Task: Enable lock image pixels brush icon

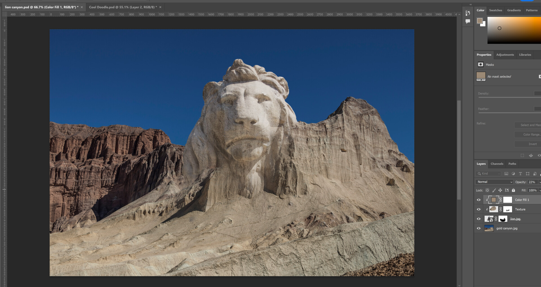Action: [x=494, y=191]
